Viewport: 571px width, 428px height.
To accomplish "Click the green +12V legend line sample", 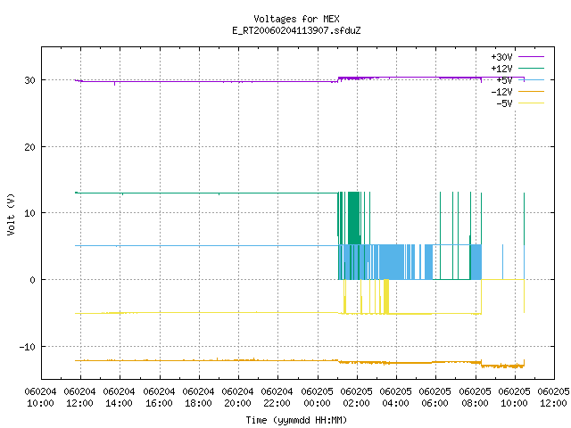I will point(531,68).
